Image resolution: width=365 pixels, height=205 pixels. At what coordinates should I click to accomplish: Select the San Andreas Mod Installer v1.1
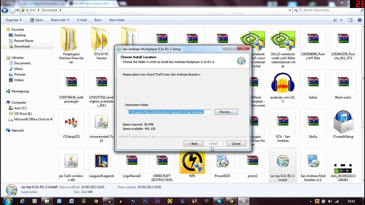(x=313, y=165)
